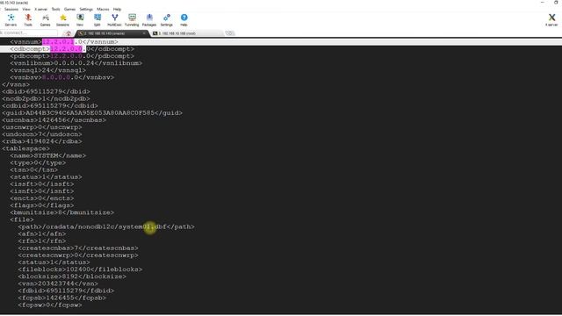562x316 pixels.
Task: Open the Settings menu
Action: (86, 9)
